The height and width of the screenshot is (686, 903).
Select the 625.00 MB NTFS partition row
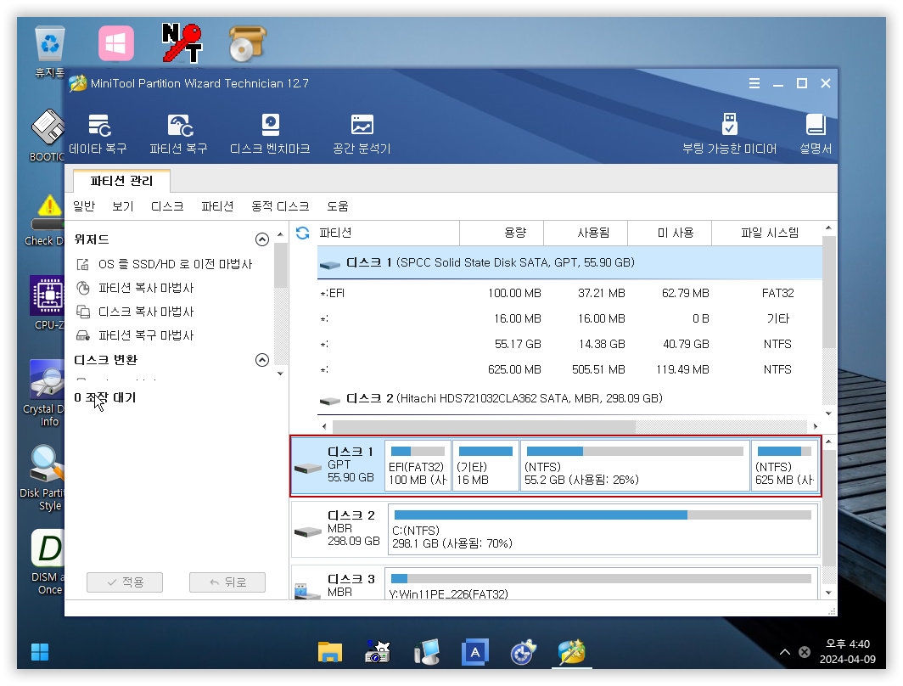point(569,369)
